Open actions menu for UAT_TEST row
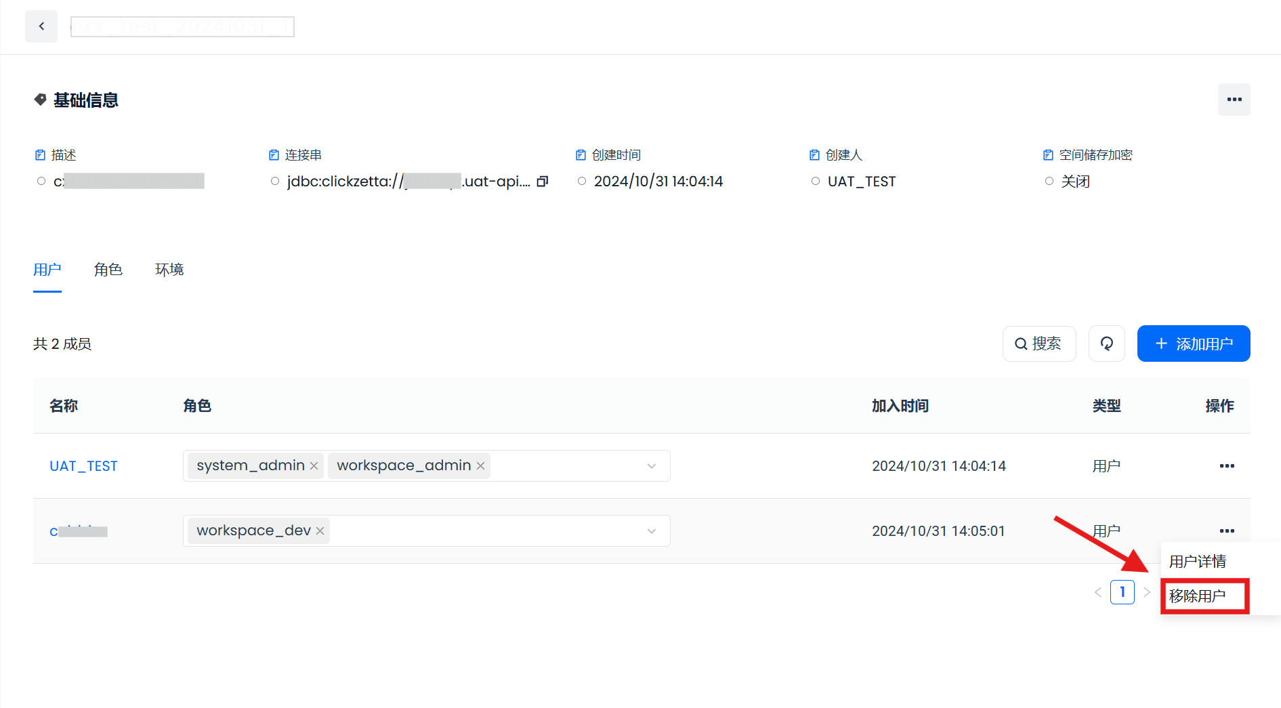 [1226, 466]
